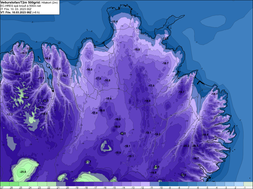Click the -21.7 temperature label
This screenshot has width=253, height=189.
click(88, 162)
